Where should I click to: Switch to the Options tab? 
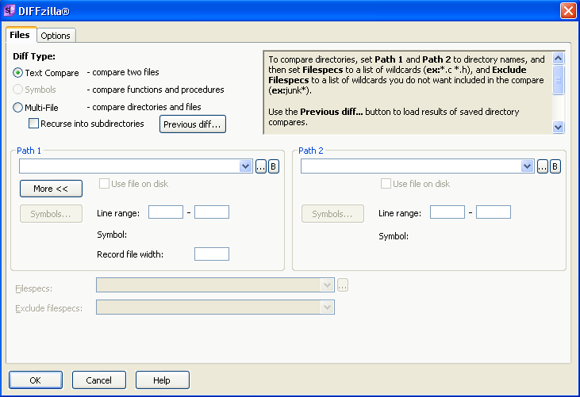tap(56, 36)
